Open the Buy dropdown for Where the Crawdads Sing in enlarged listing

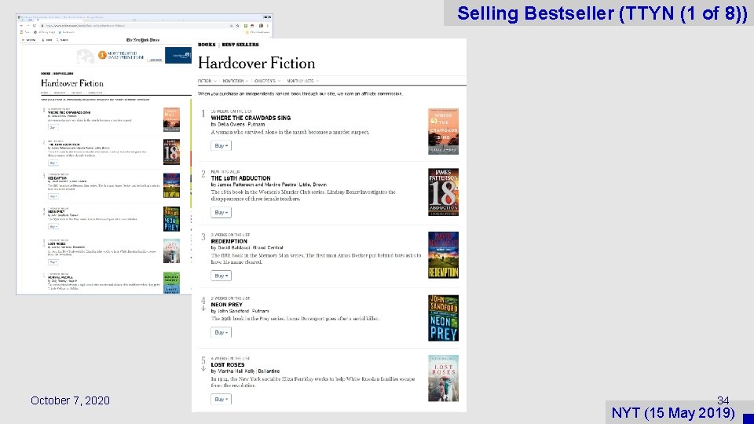coord(221,146)
